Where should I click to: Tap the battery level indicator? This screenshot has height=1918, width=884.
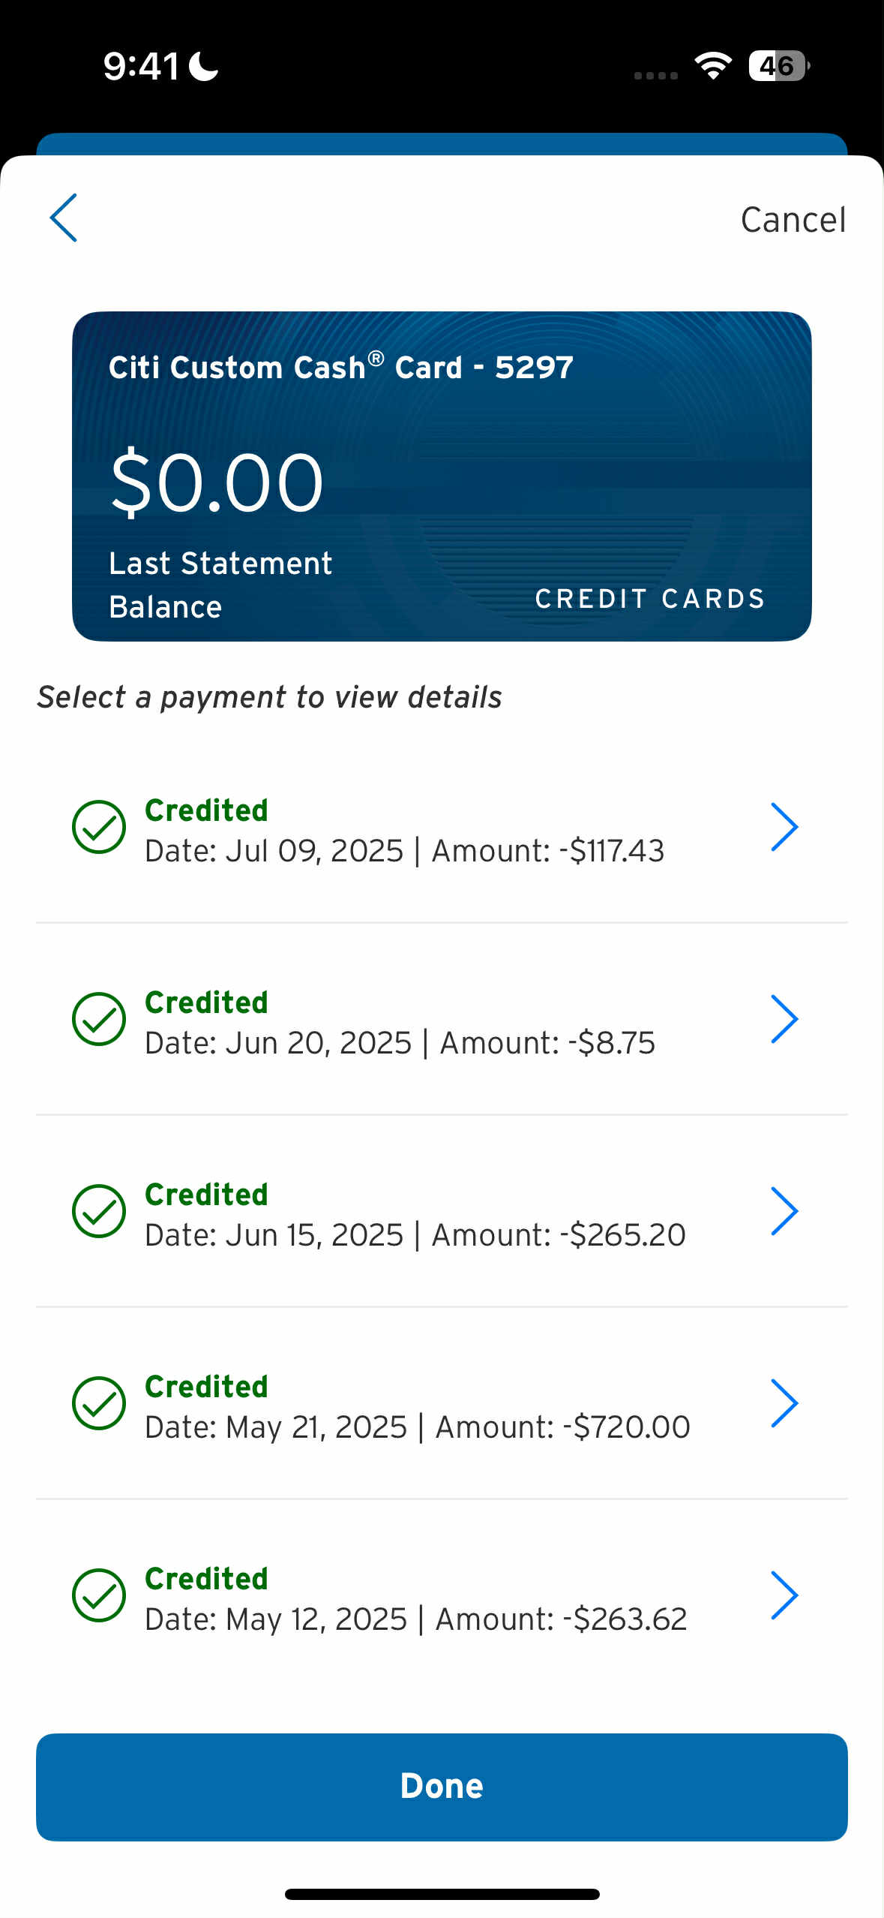(x=778, y=66)
